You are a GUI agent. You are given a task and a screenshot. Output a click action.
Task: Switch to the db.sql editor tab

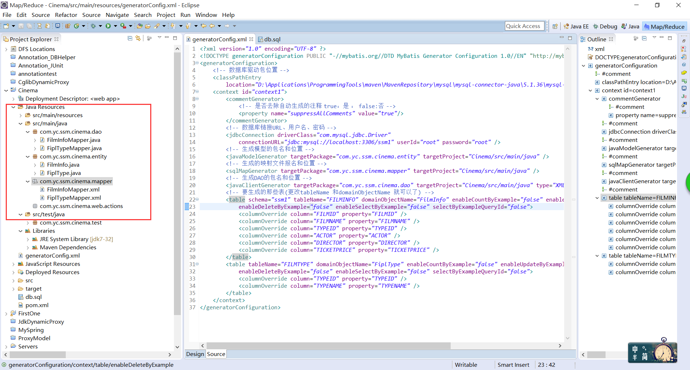pos(270,39)
